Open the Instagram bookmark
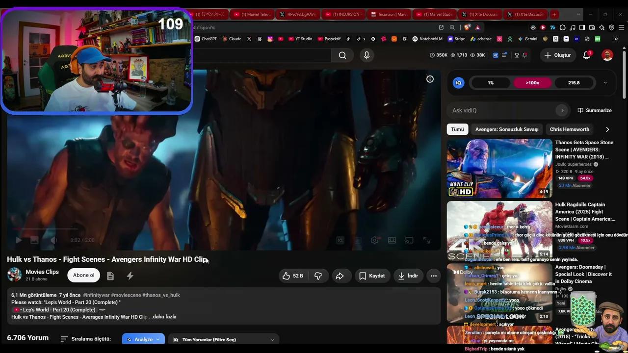 270,39
